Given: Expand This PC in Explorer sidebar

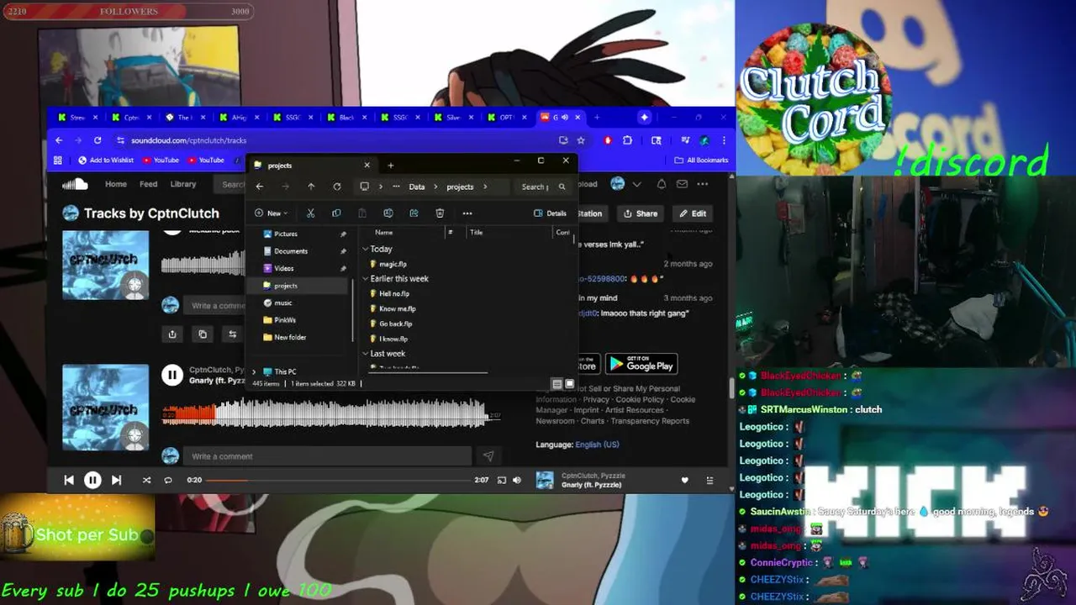Looking at the screenshot, I should (254, 371).
